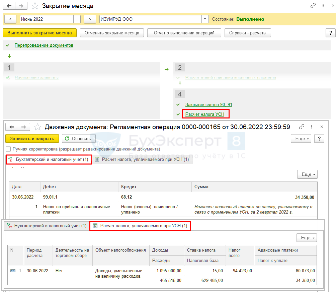Click Дебет column header
This screenshot has height=292, width=336.
[79, 187]
